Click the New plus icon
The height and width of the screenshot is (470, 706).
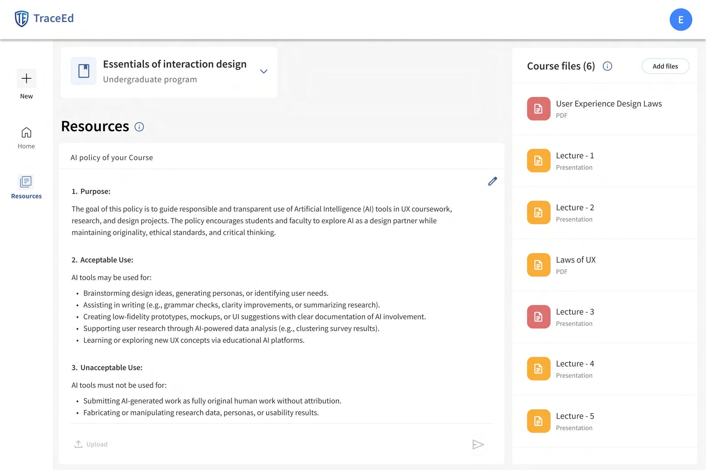[x=26, y=78]
